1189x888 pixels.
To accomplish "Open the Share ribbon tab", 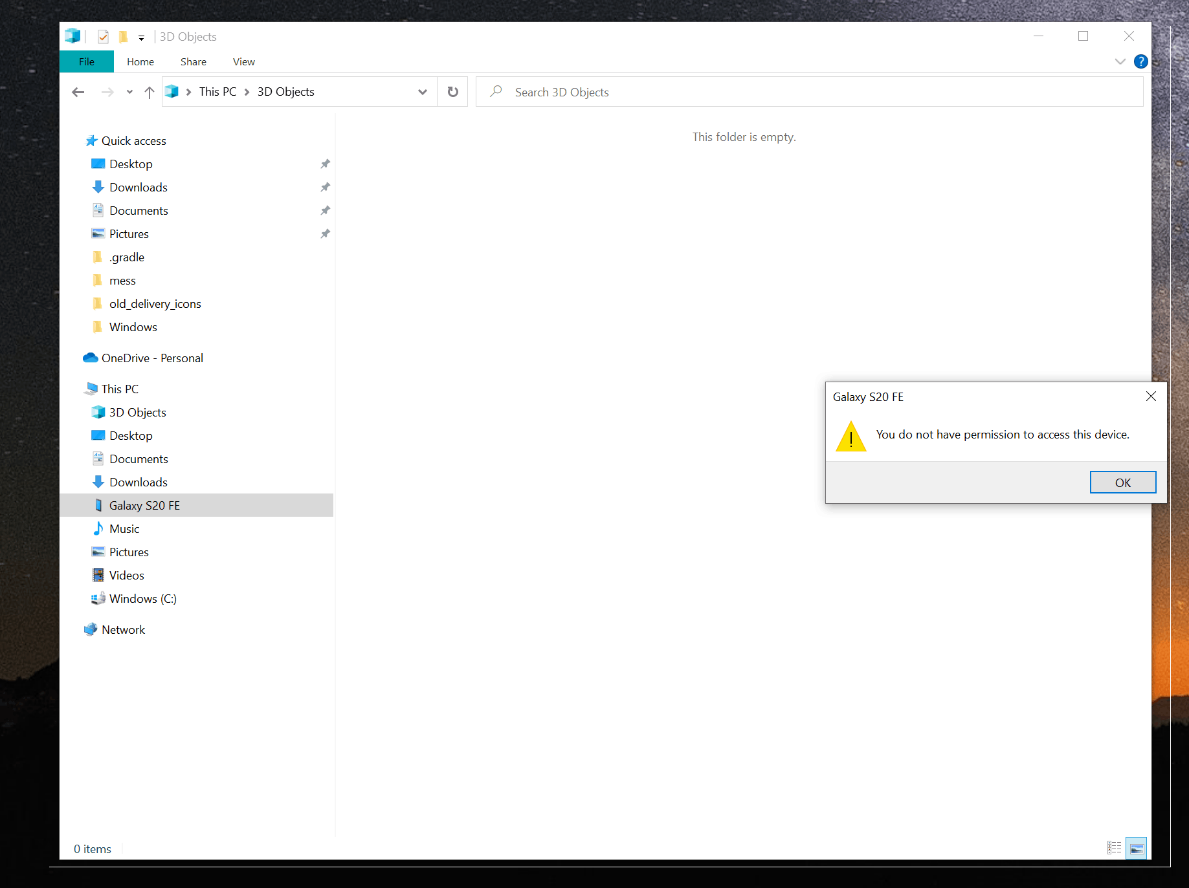I will [x=194, y=61].
